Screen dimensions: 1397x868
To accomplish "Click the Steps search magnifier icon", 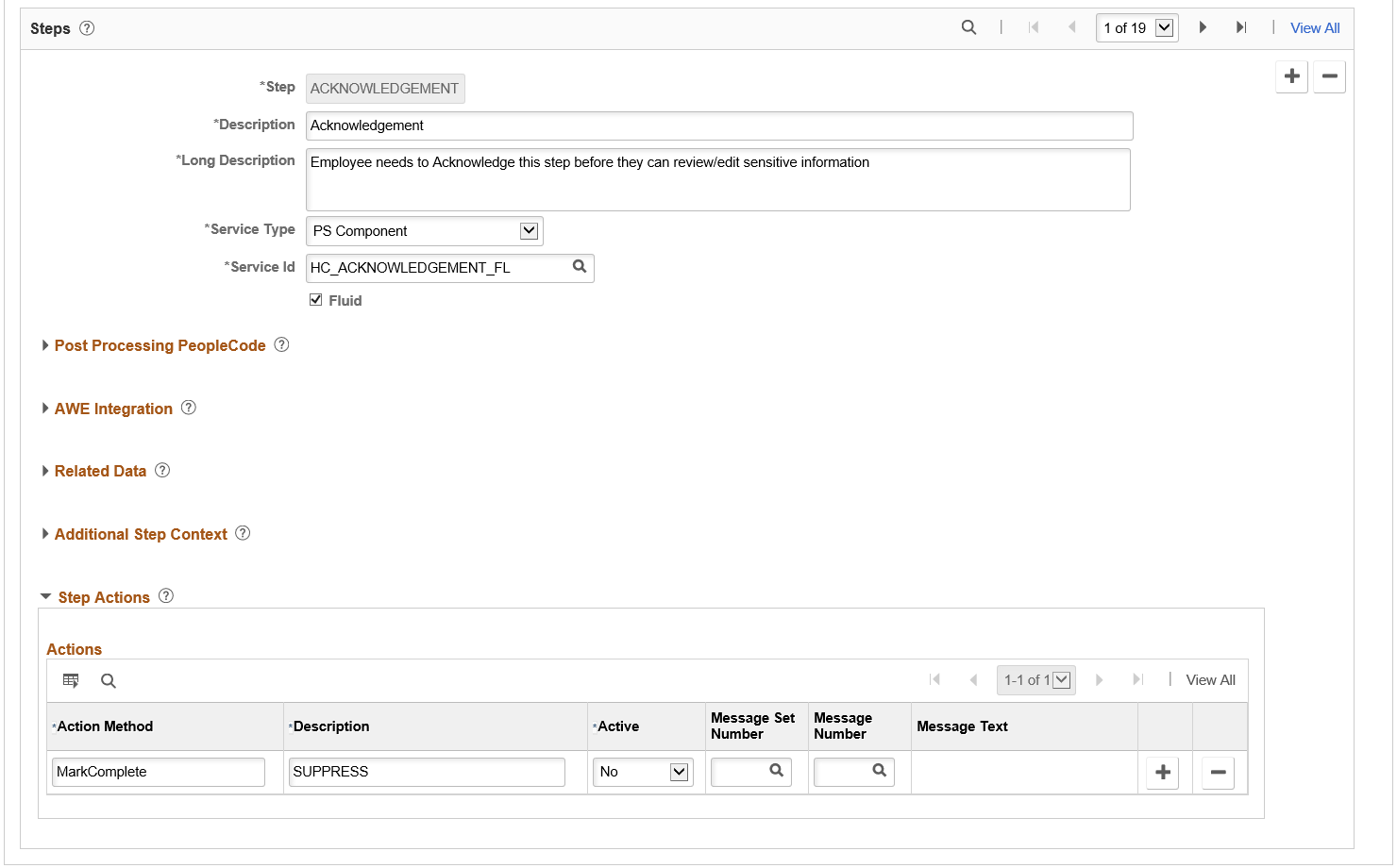I will point(968,27).
